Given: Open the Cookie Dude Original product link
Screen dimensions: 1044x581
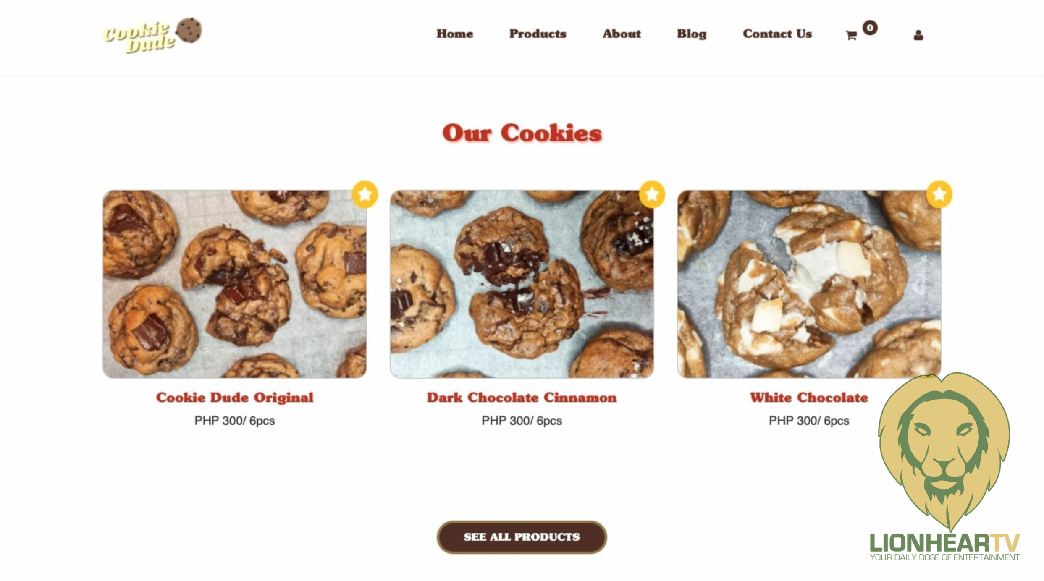Looking at the screenshot, I should click(x=234, y=398).
